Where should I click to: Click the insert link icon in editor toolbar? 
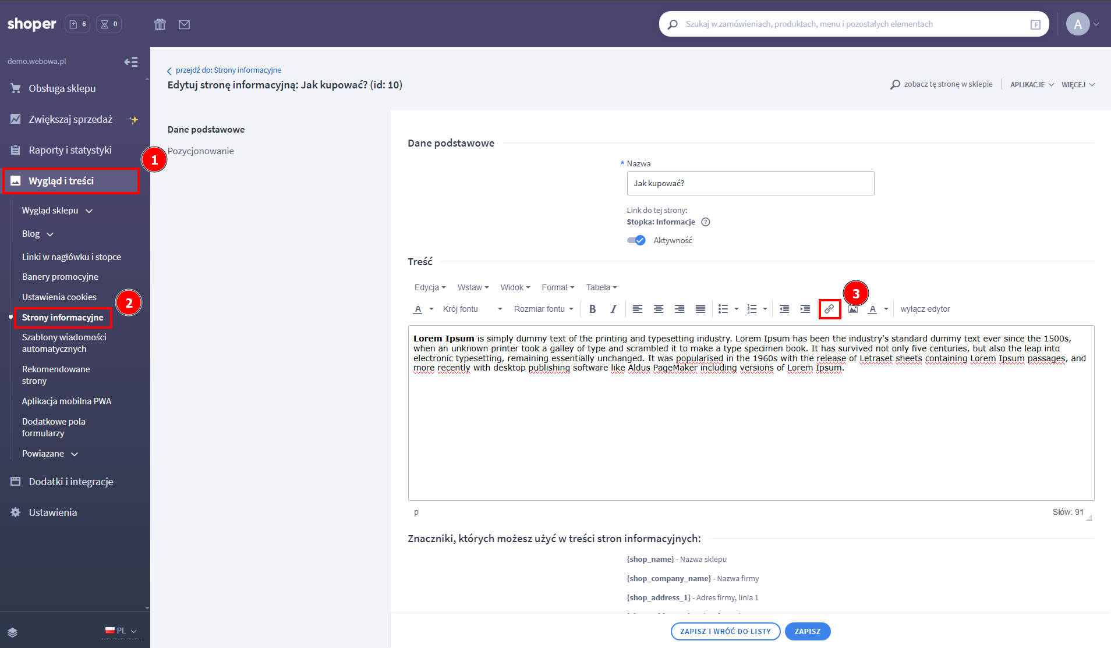pyautogui.click(x=829, y=309)
